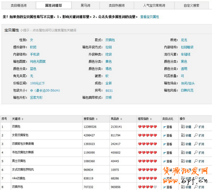Click the 双根 shoulder strap attribute
This screenshot has height=190, width=212.
point(109,98)
